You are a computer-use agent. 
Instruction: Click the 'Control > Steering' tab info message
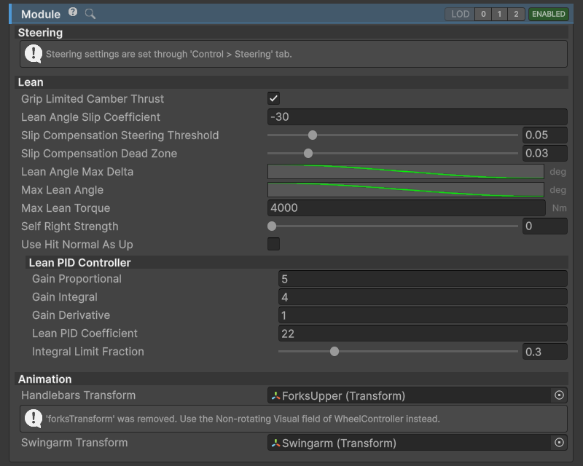[294, 55]
